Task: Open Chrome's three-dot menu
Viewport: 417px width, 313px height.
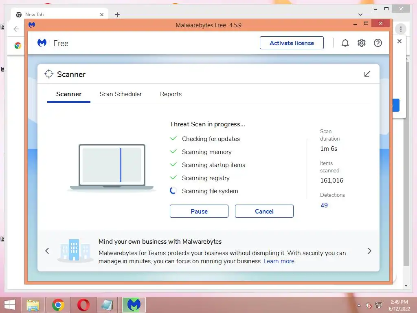Action: tap(401, 29)
